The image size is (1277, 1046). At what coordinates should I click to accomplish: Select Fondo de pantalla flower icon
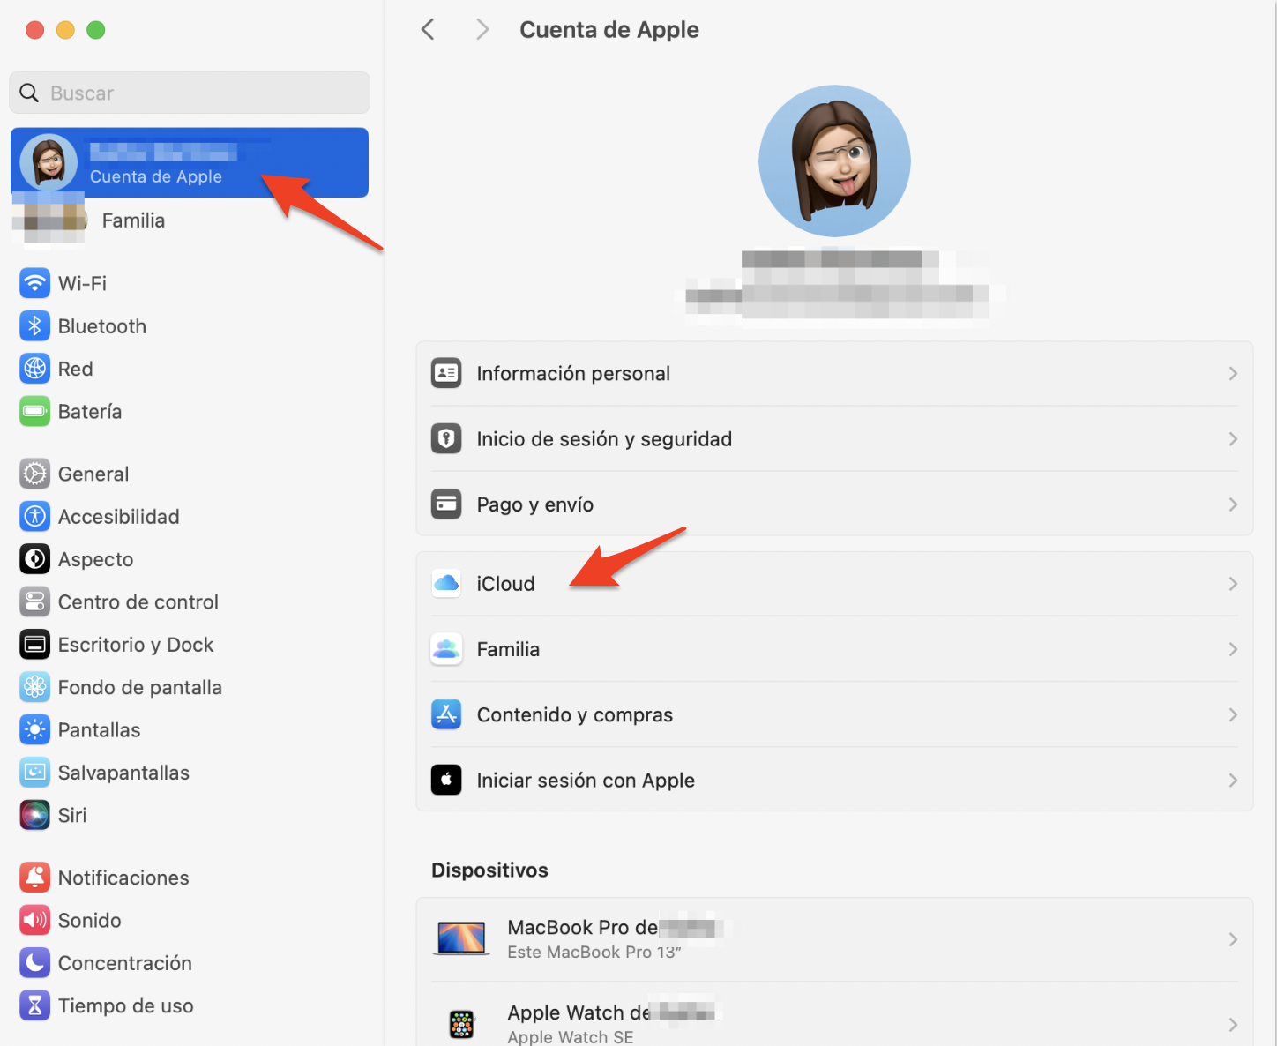point(34,687)
